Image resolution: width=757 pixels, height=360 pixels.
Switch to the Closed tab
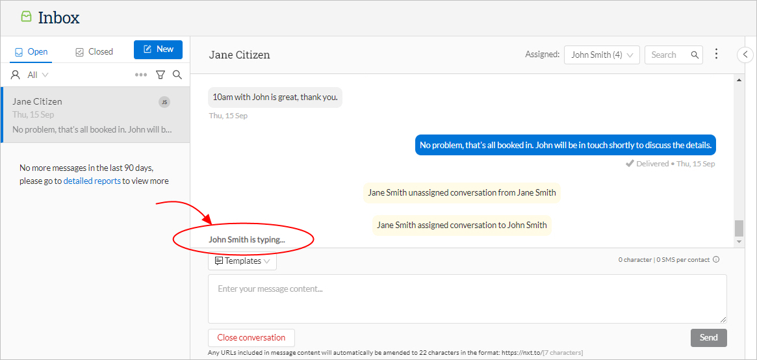(x=94, y=51)
